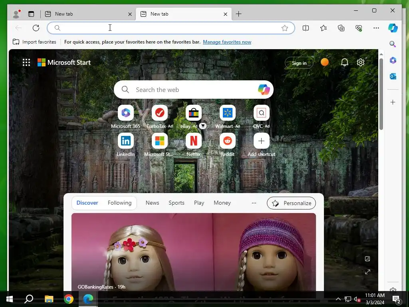
Task: Click the Sign in button
Action: (x=299, y=63)
